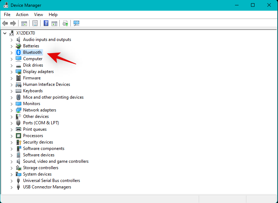Click the mouse icon beside Mice and other pointing devices
The width and height of the screenshot is (278, 203).
pos(18,97)
